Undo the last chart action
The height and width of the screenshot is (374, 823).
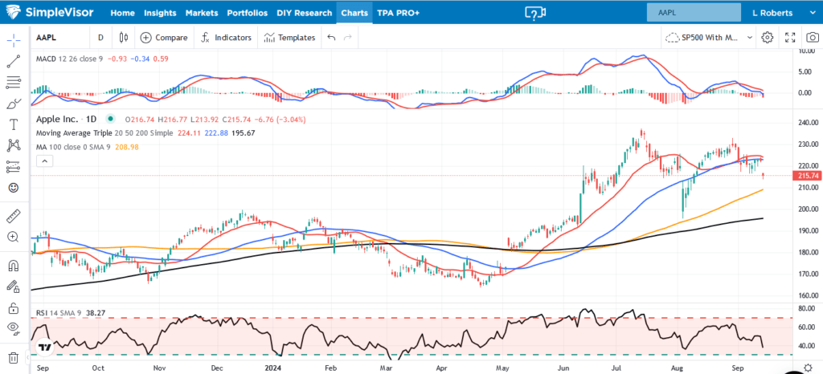tap(330, 38)
